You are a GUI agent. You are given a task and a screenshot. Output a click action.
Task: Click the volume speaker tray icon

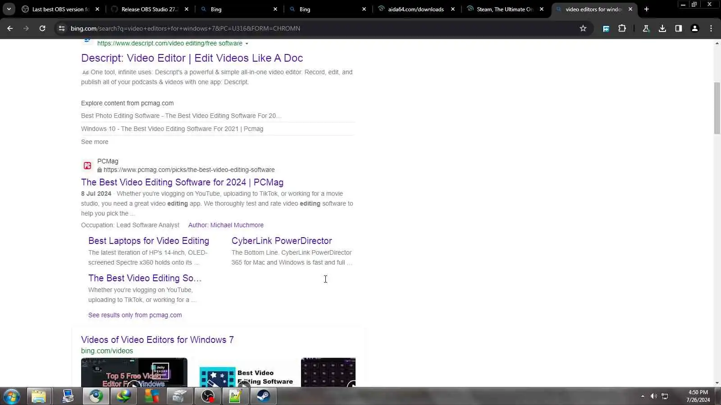(653, 396)
